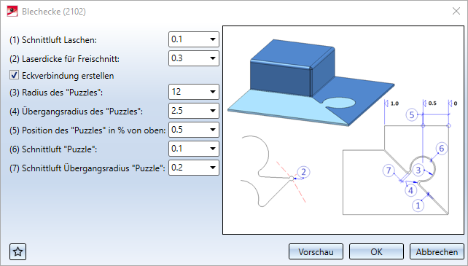Click the circled number 1 in the diagram

pyautogui.click(x=418, y=206)
